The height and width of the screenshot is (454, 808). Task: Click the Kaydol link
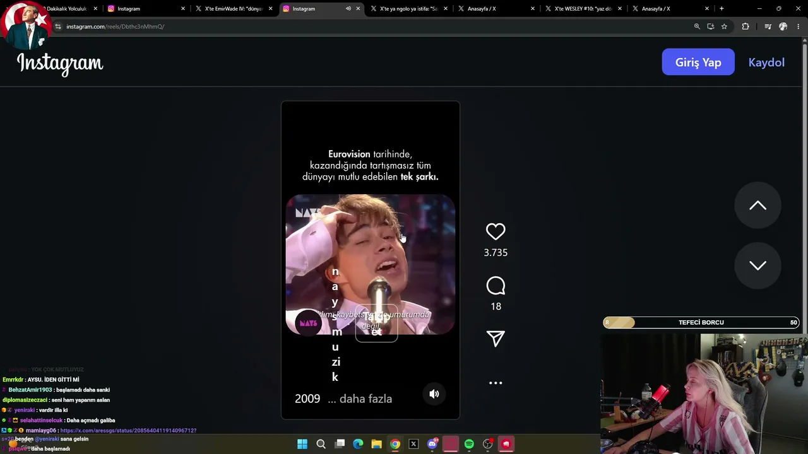click(766, 62)
